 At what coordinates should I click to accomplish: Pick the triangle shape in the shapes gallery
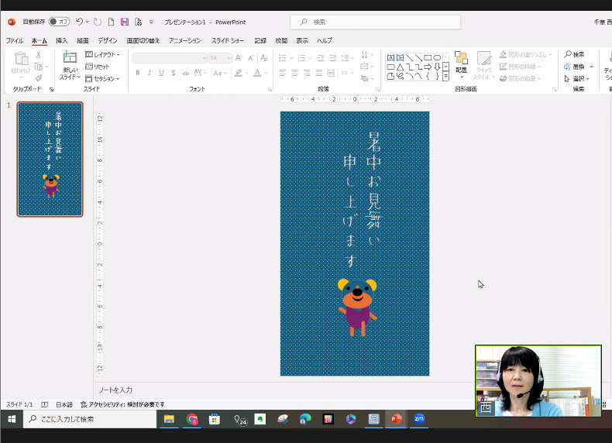click(x=400, y=67)
